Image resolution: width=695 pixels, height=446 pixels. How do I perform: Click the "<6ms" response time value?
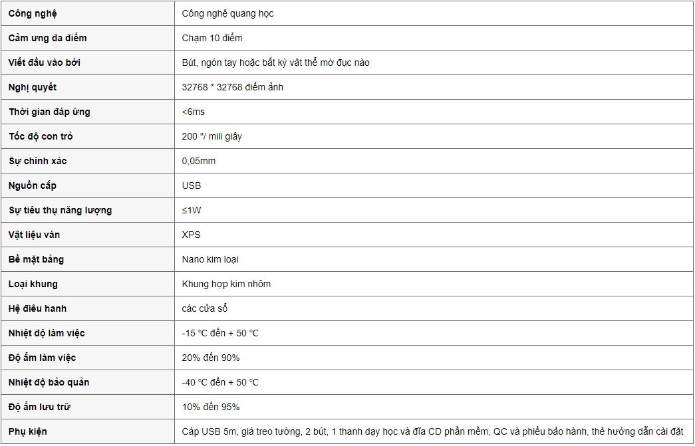194,112
